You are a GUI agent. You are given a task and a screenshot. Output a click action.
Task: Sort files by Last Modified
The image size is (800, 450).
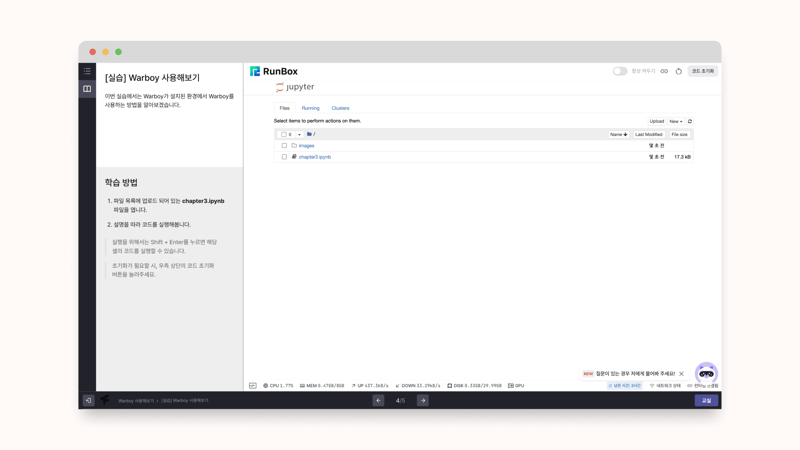(648, 134)
